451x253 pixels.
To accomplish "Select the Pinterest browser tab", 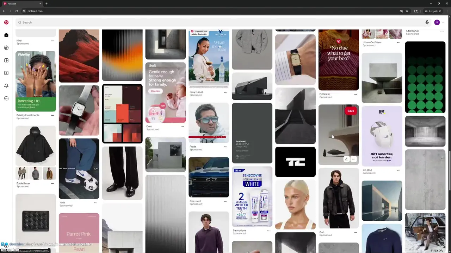I will point(22,4).
